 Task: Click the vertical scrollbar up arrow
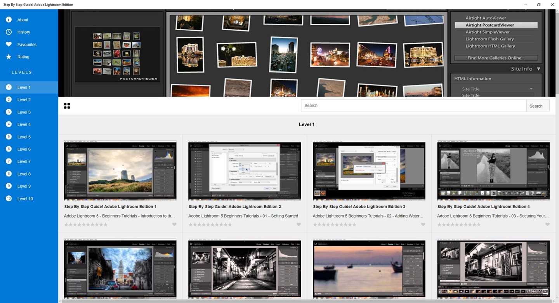click(x=557, y=12)
